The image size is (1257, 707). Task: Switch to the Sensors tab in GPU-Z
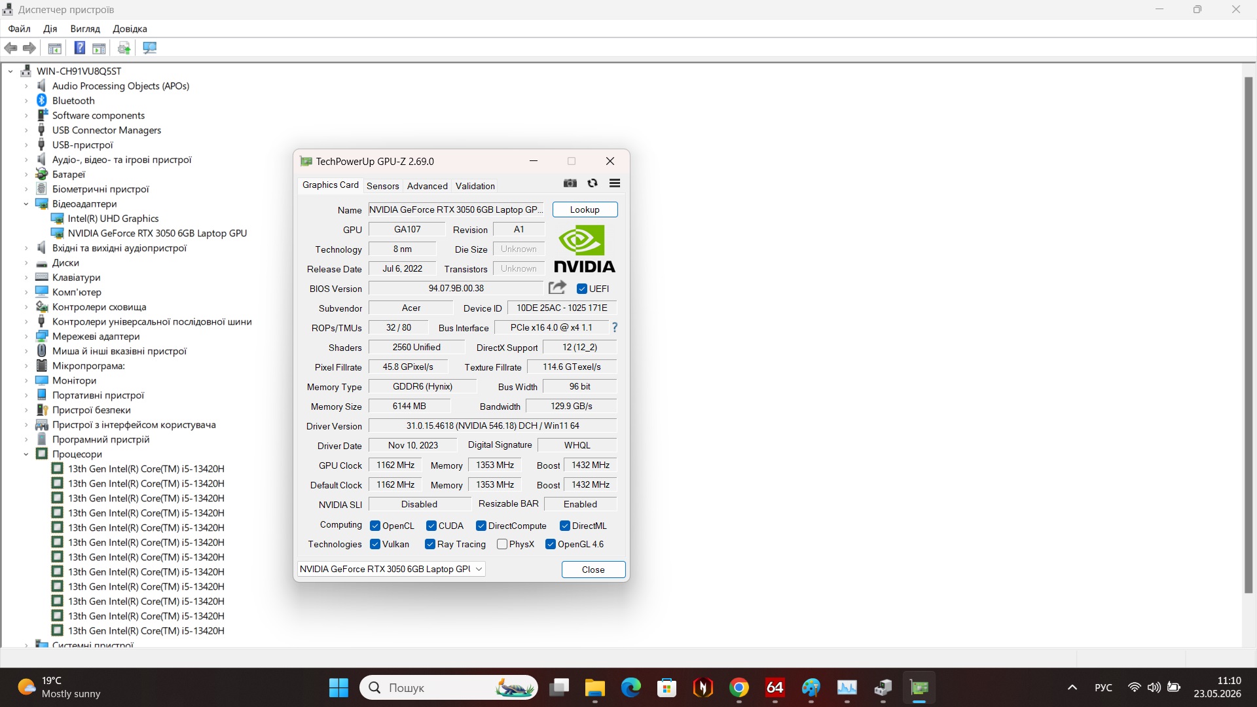(383, 186)
